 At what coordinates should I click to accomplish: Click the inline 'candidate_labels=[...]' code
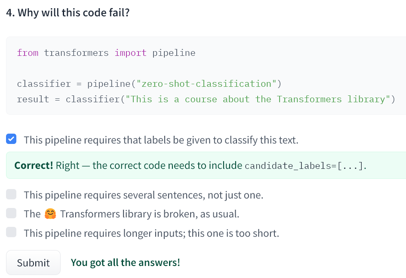304,166
